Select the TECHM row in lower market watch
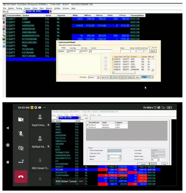Screen dimensions: 186x193 pyautogui.click(x=106, y=169)
